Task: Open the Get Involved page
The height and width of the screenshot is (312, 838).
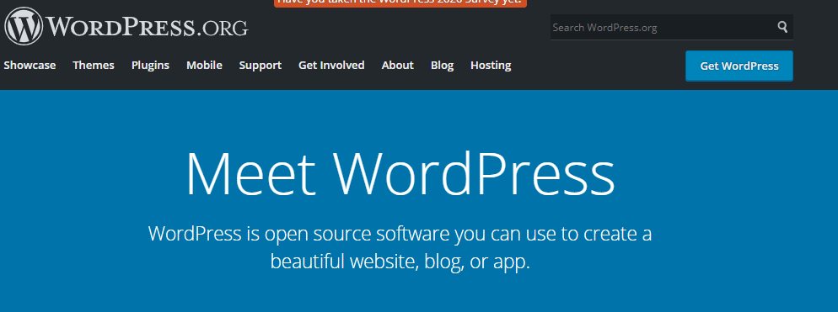Action: tap(331, 65)
